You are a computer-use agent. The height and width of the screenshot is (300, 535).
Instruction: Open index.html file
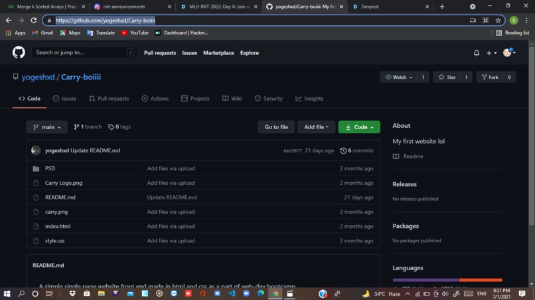coord(58,226)
